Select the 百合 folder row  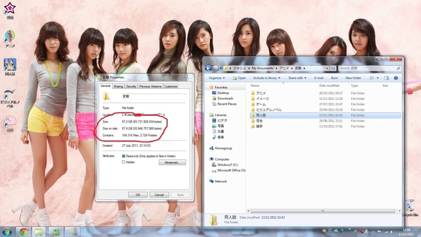point(326,121)
